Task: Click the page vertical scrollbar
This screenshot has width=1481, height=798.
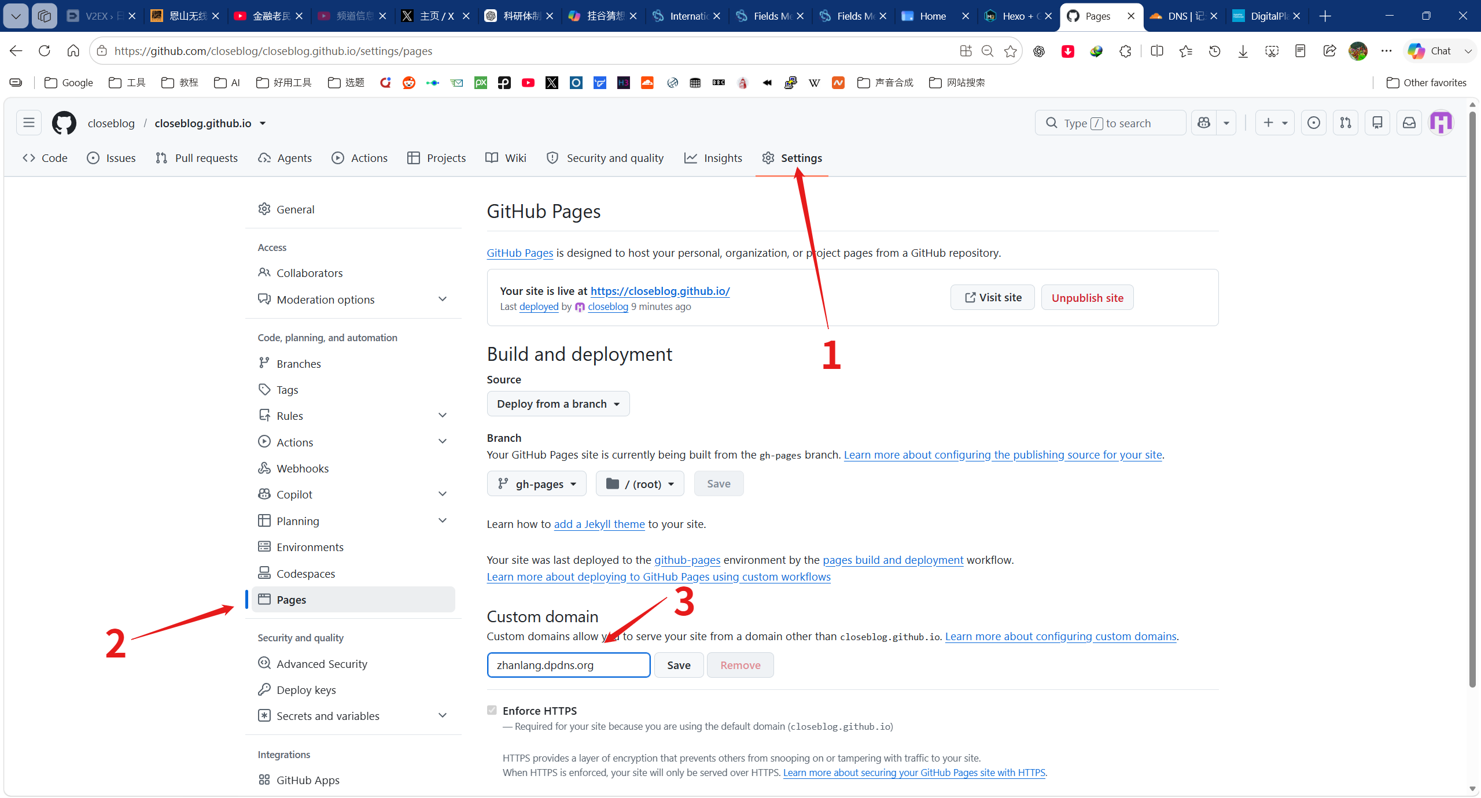Action: [x=1472, y=399]
